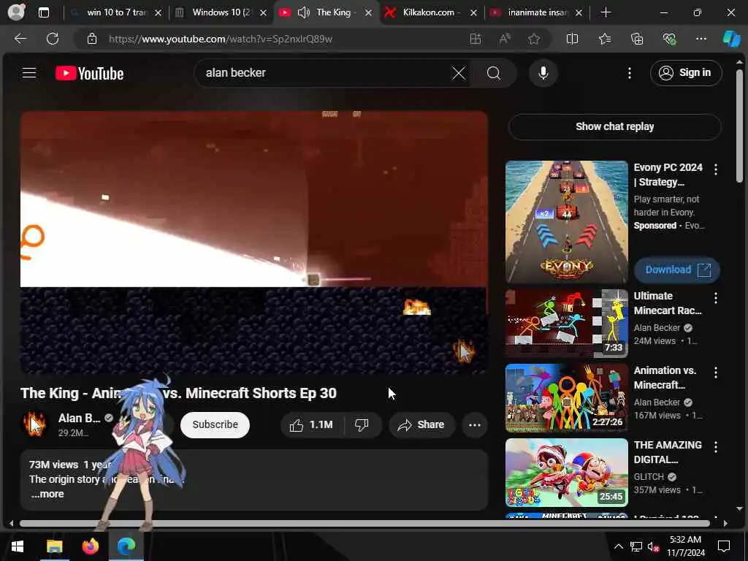
Task: Click the video player area
Action: (x=253, y=243)
